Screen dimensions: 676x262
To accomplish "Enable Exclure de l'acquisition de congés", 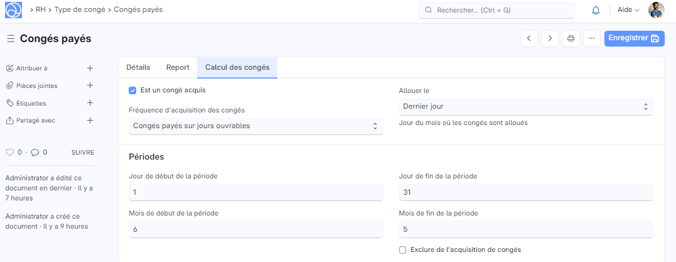I will coord(403,250).
